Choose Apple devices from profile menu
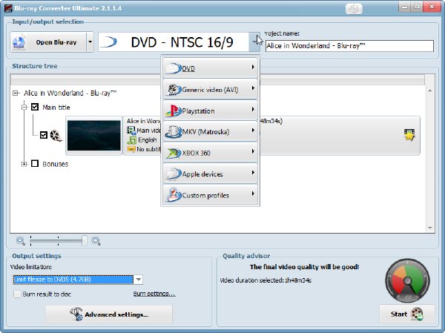Screen dimensions: 445x333 (x=211, y=174)
